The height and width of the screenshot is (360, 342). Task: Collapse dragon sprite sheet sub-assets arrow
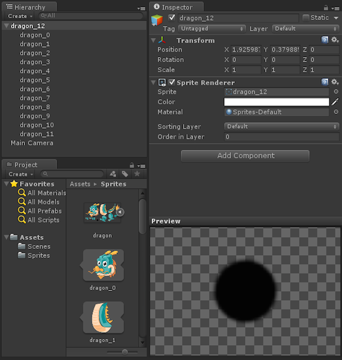coord(120,212)
